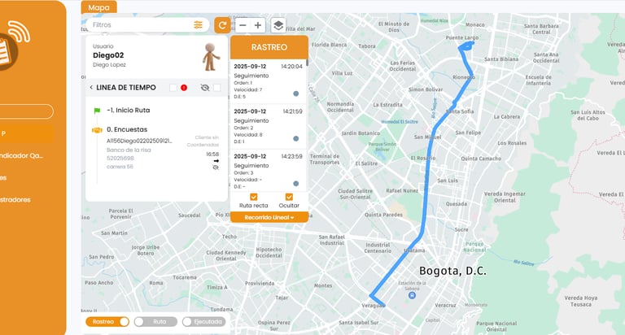
Task: Enable the Ejecutada toggle switch
Action: [203, 321]
